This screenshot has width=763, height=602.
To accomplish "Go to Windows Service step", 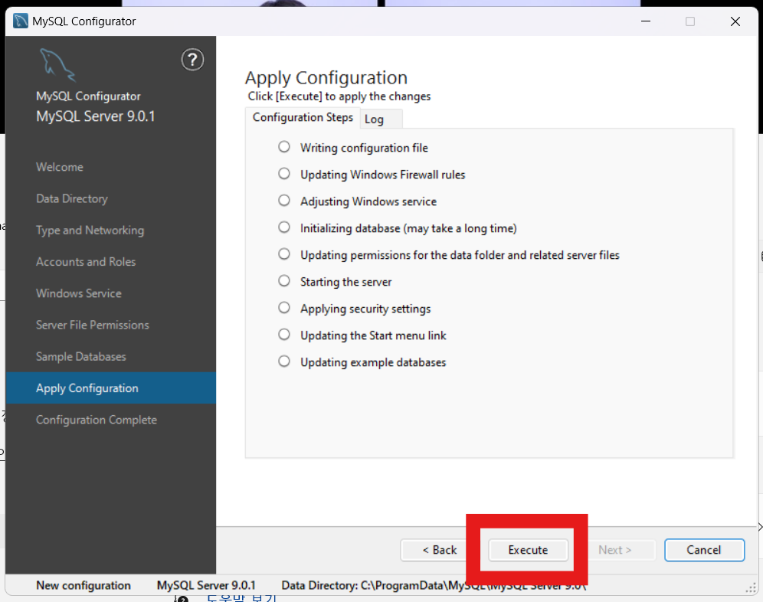I will coord(79,293).
